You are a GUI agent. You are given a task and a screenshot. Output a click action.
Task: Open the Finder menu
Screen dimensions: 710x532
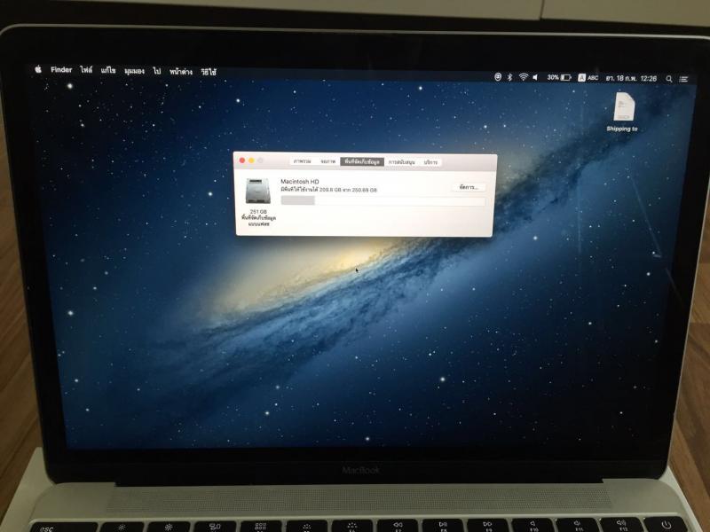pos(61,70)
